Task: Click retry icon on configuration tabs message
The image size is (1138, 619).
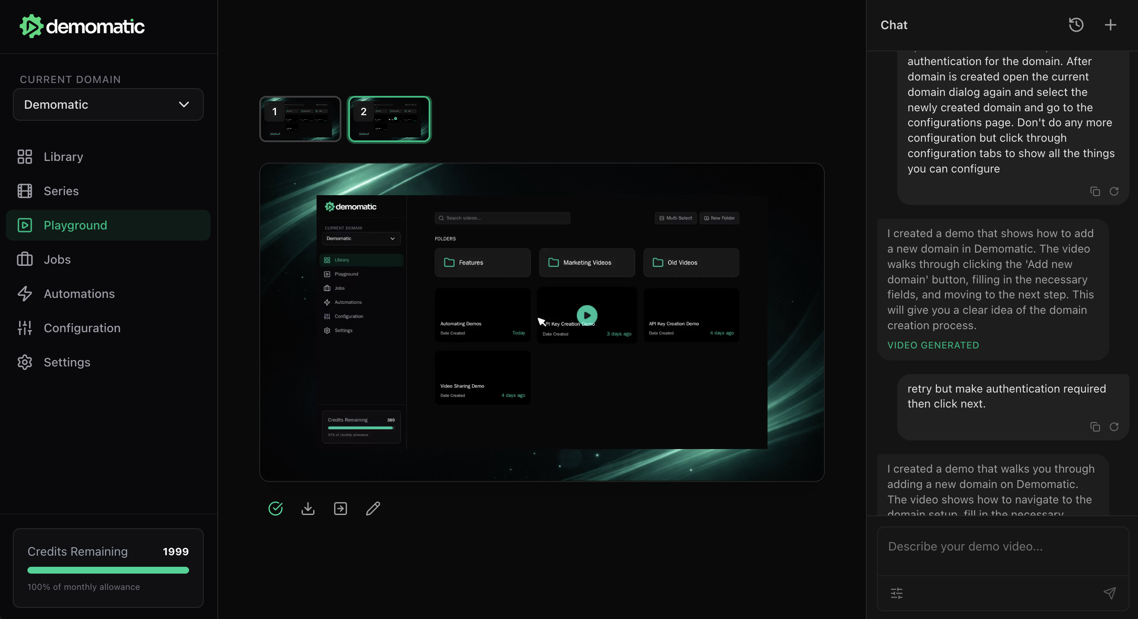Action: pos(1114,191)
